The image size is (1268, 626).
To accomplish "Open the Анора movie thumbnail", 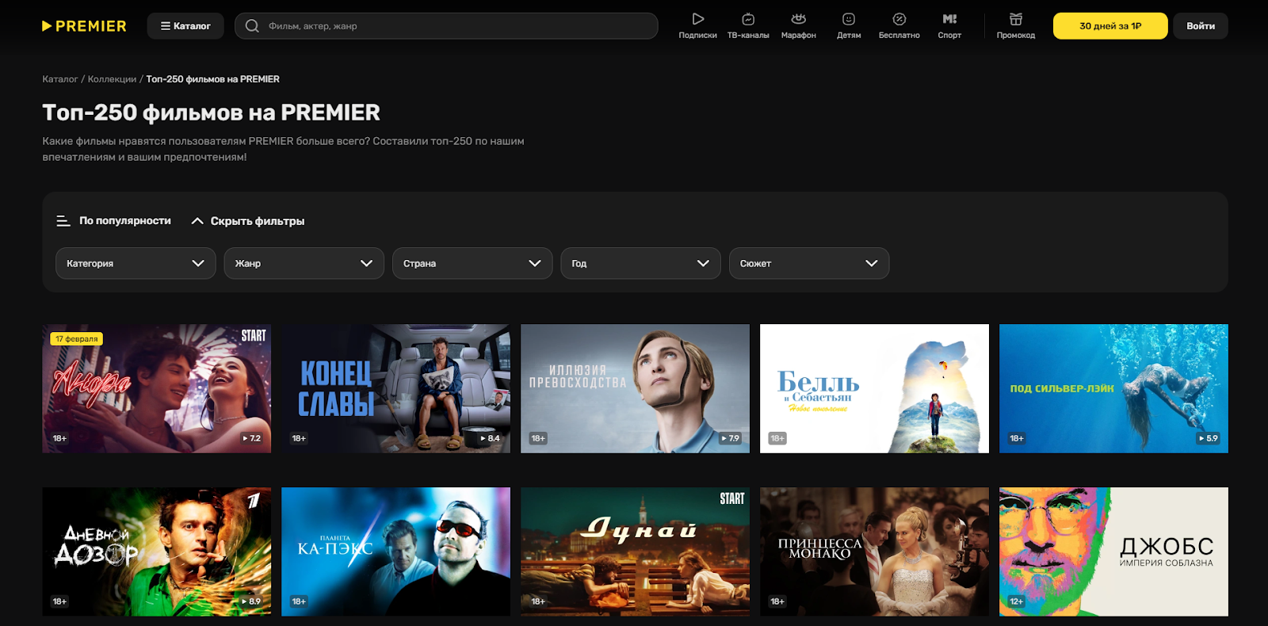I will pos(157,388).
